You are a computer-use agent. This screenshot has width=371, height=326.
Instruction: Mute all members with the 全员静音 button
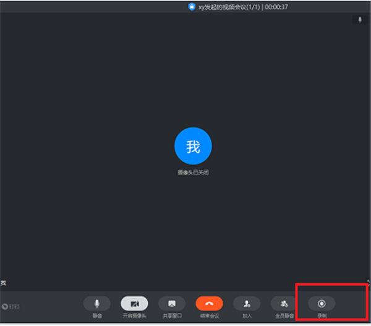(x=284, y=304)
